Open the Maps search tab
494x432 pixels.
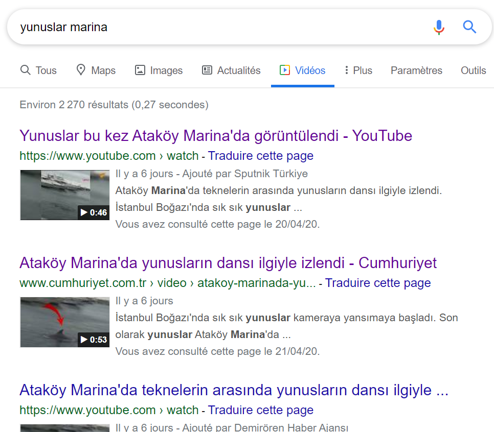click(x=96, y=70)
